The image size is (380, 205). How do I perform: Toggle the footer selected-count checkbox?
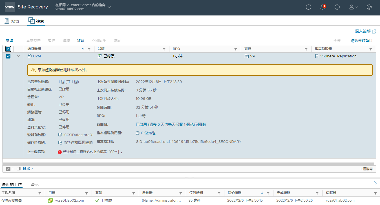pos(8,169)
